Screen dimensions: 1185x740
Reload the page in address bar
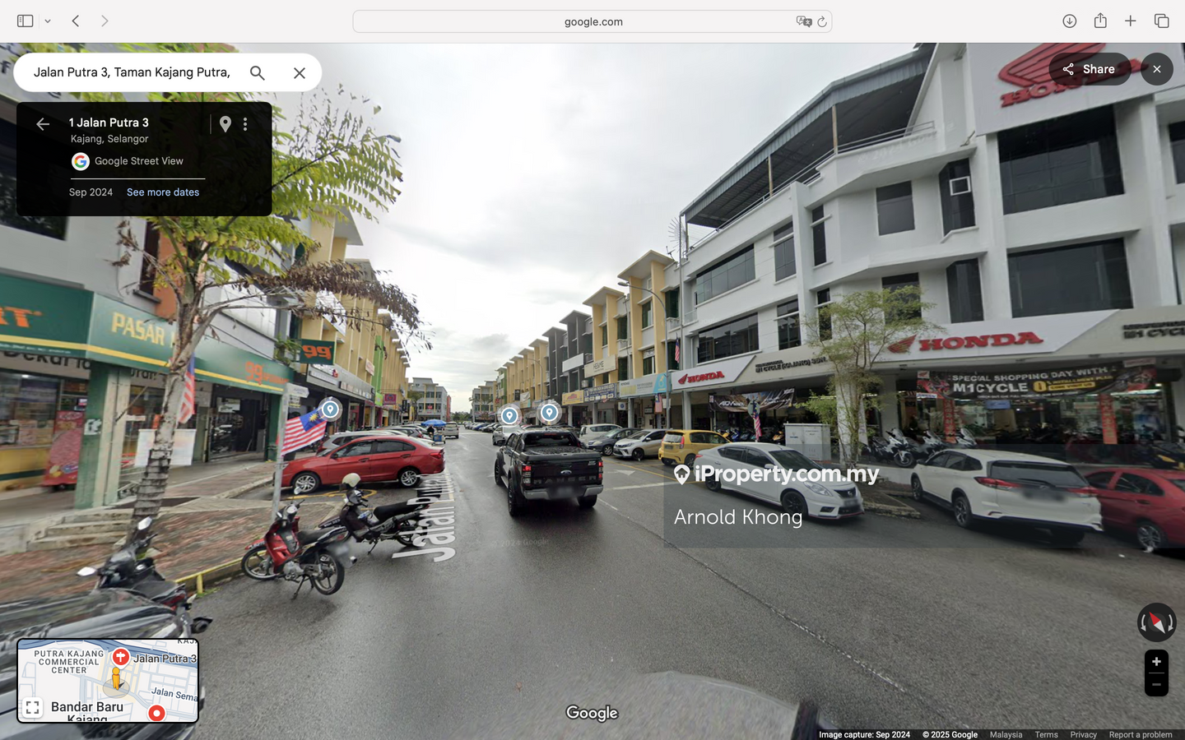[x=821, y=22]
